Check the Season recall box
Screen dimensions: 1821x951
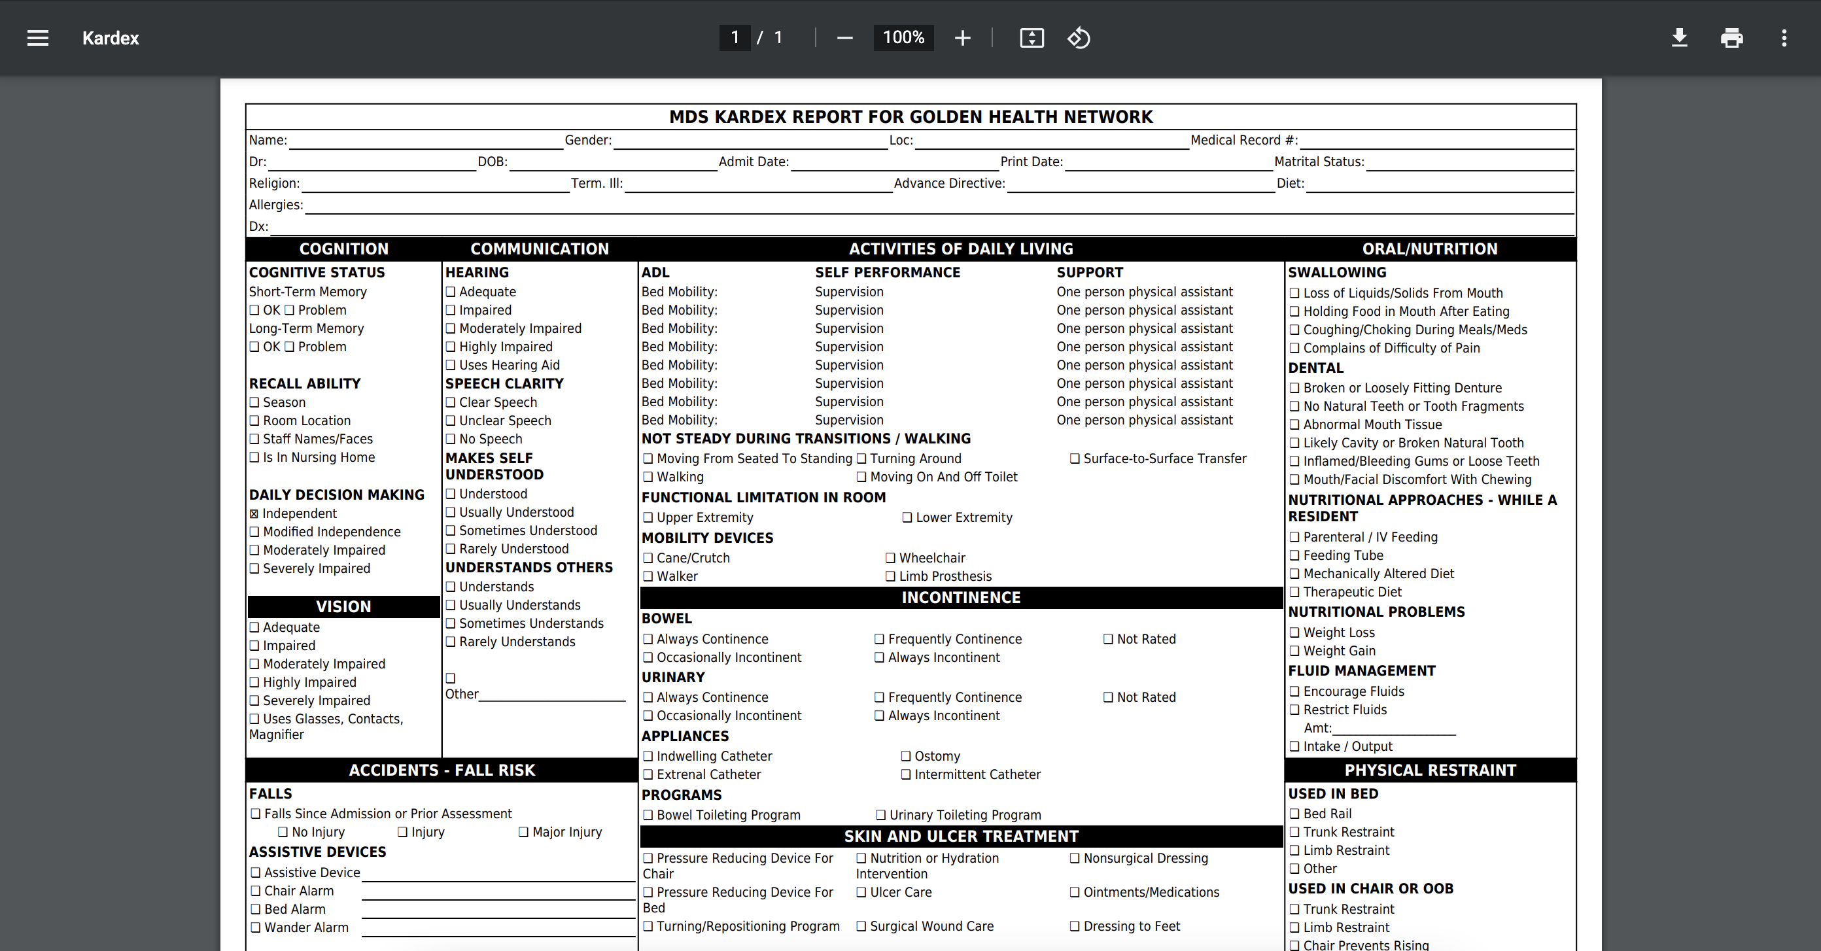click(x=254, y=403)
